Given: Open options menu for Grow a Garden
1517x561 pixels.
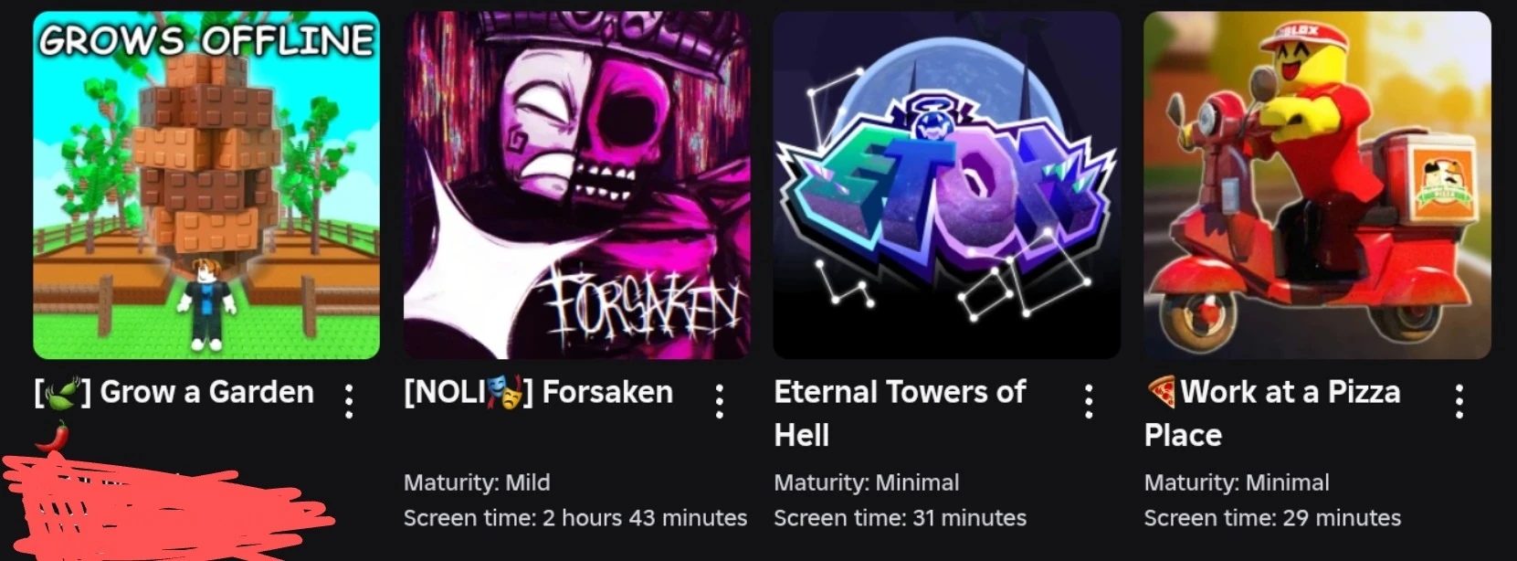Looking at the screenshot, I should coord(349,401).
